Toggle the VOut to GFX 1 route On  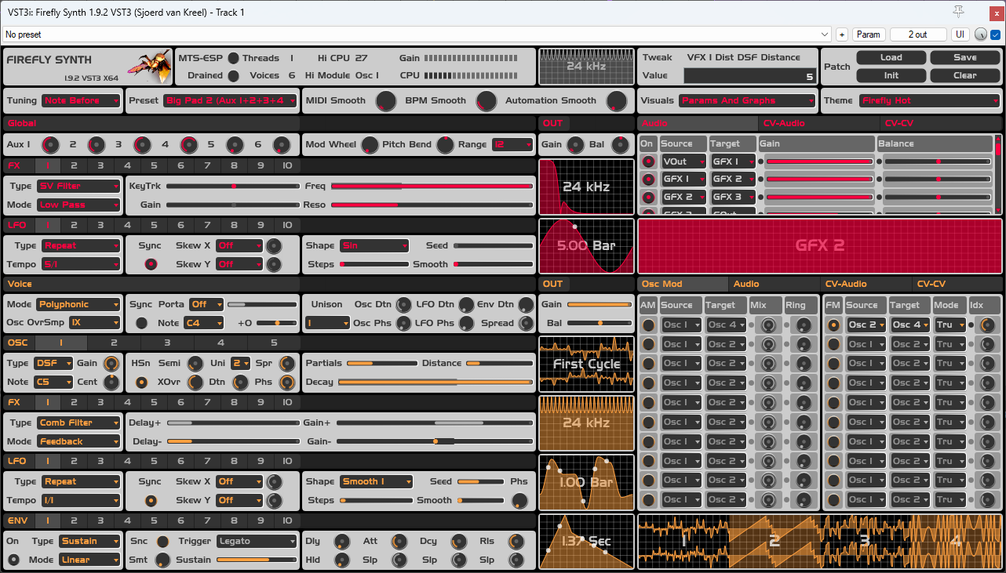point(648,161)
